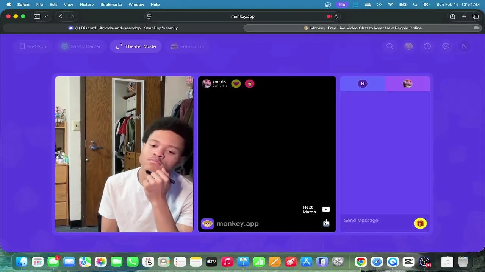Viewport: 485px width, 272px height.
Task: Open Finder from the Dock
Action: point(22,261)
